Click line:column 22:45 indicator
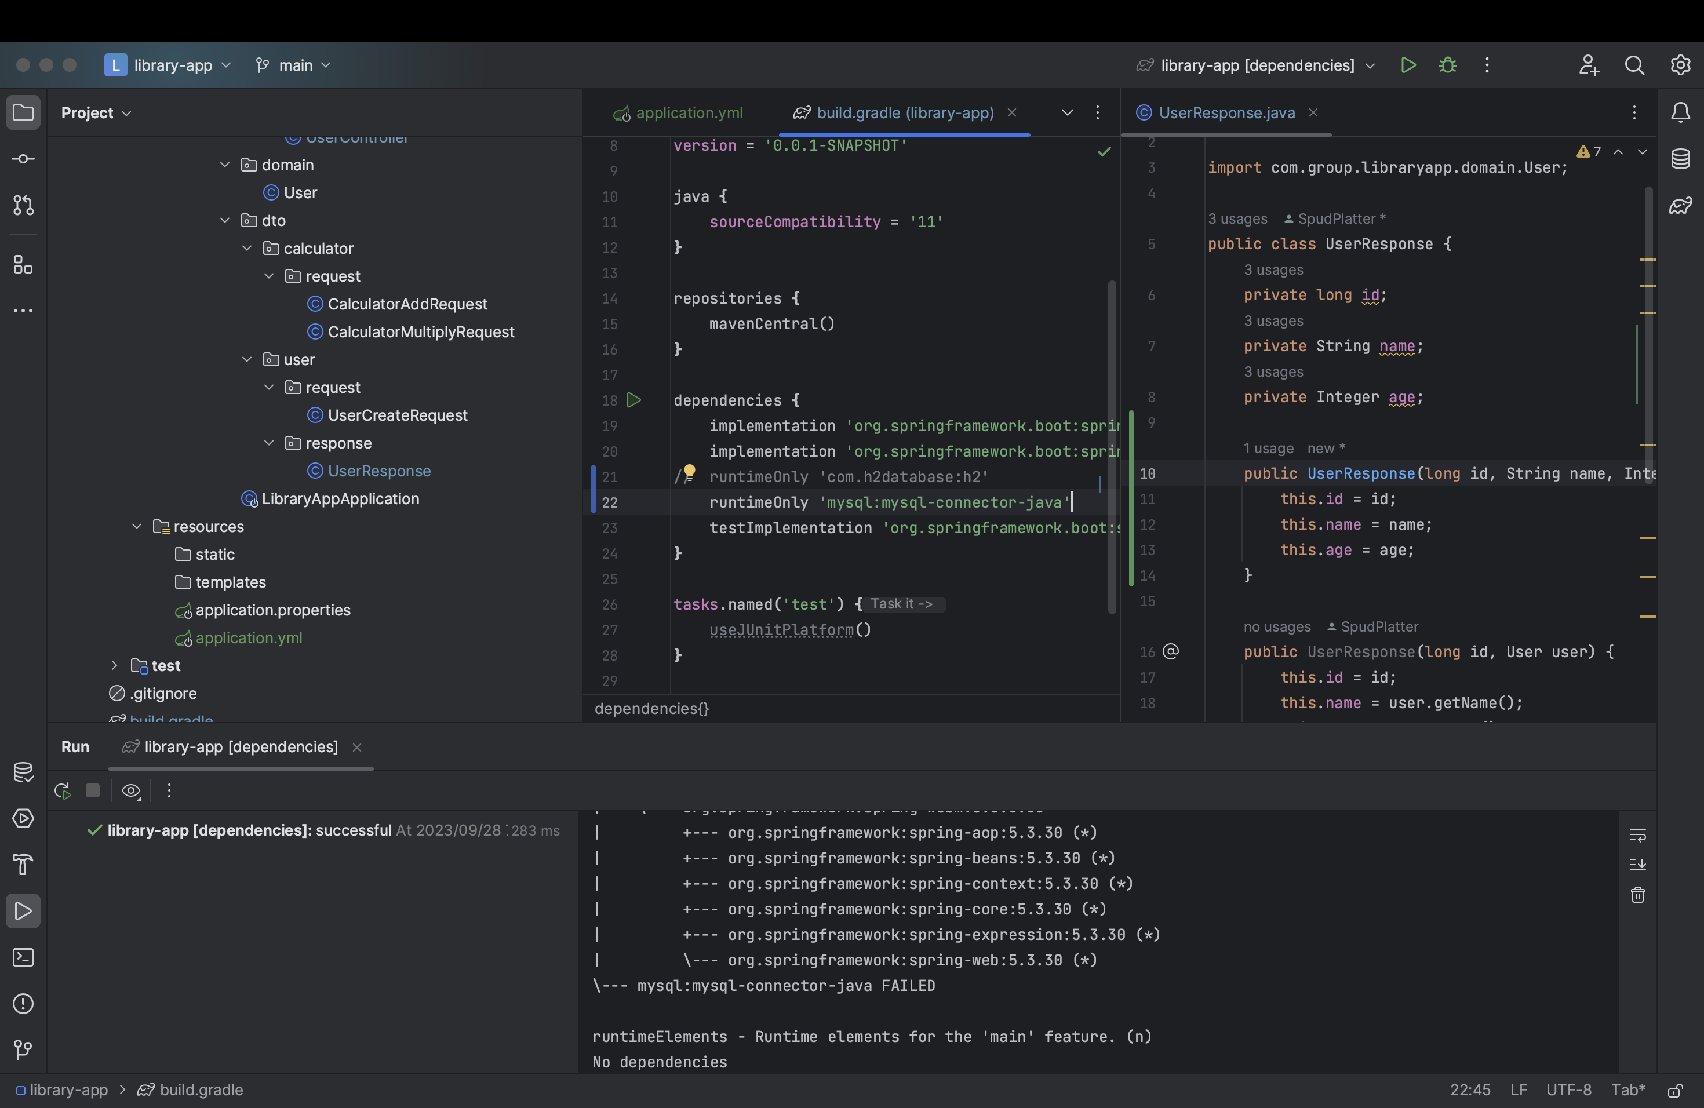This screenshot has width=1704, height=1108. coord(1470,1090)
